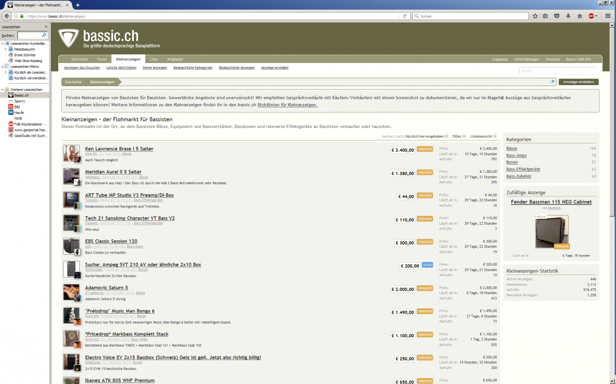Open Letzte Aktivitäten link
This screenshot has height=384, width=616.
click(x=121, y=68)
